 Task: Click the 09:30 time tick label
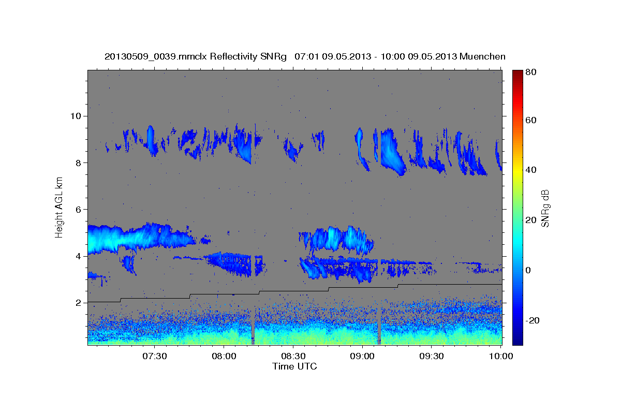click(432, 356)
